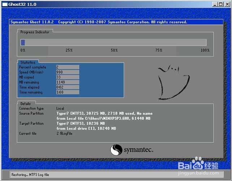The image size is (232, 181).
Task: Click the Connection type label
Action: tap(31, 108)
